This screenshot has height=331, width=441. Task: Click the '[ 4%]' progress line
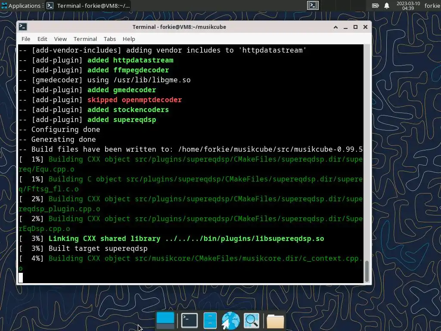point(191,259)
